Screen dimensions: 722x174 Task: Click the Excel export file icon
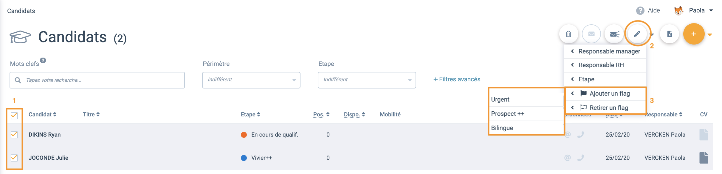[x=670, y=34]
